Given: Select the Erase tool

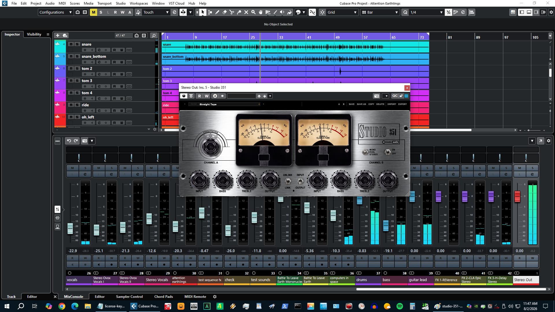Looking at the screenshot, I should (225, 12).
